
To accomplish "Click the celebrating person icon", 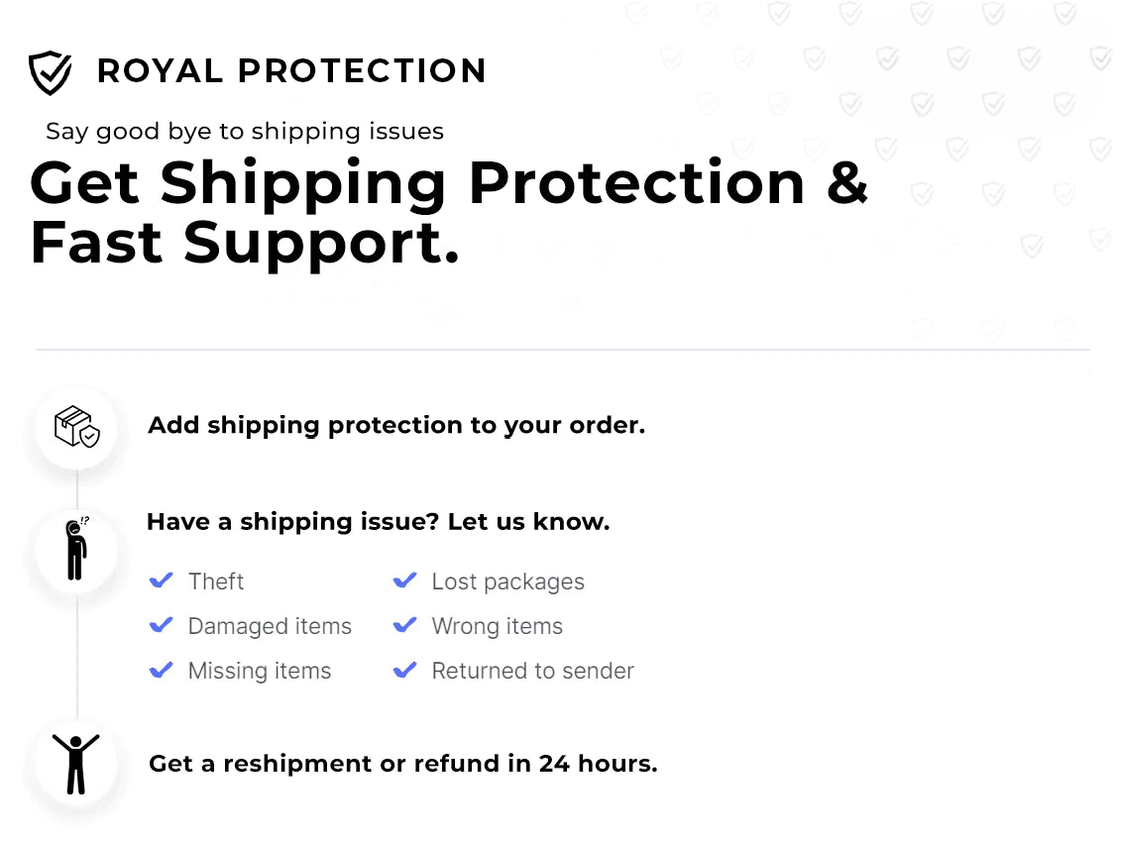I will [x=76, y=763].
